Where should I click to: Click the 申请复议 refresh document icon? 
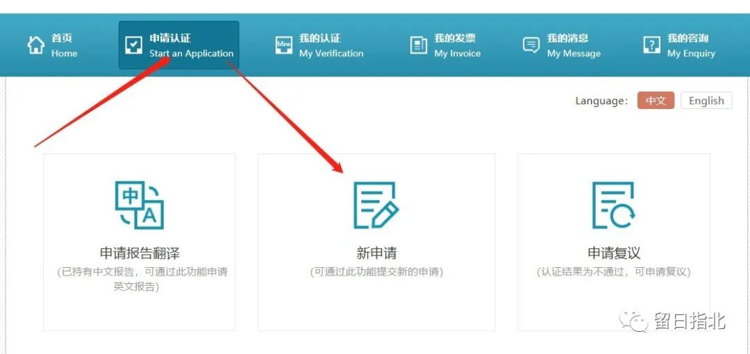point(614,205)
